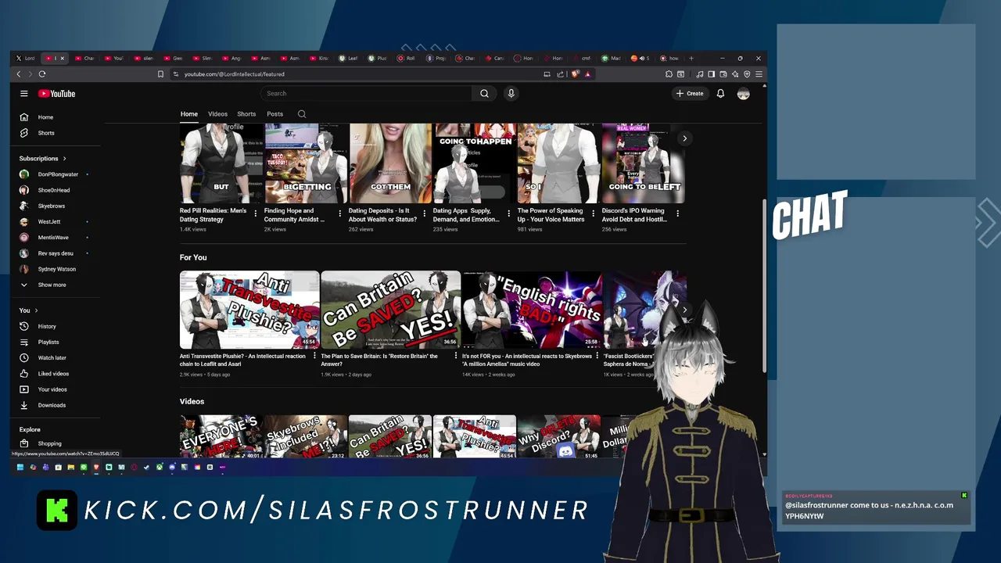
Task: Open YouTube notifications bell
Action: point(720,94)
